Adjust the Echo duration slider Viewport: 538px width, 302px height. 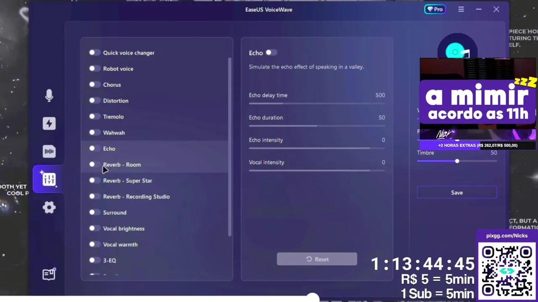pos(317,125)
